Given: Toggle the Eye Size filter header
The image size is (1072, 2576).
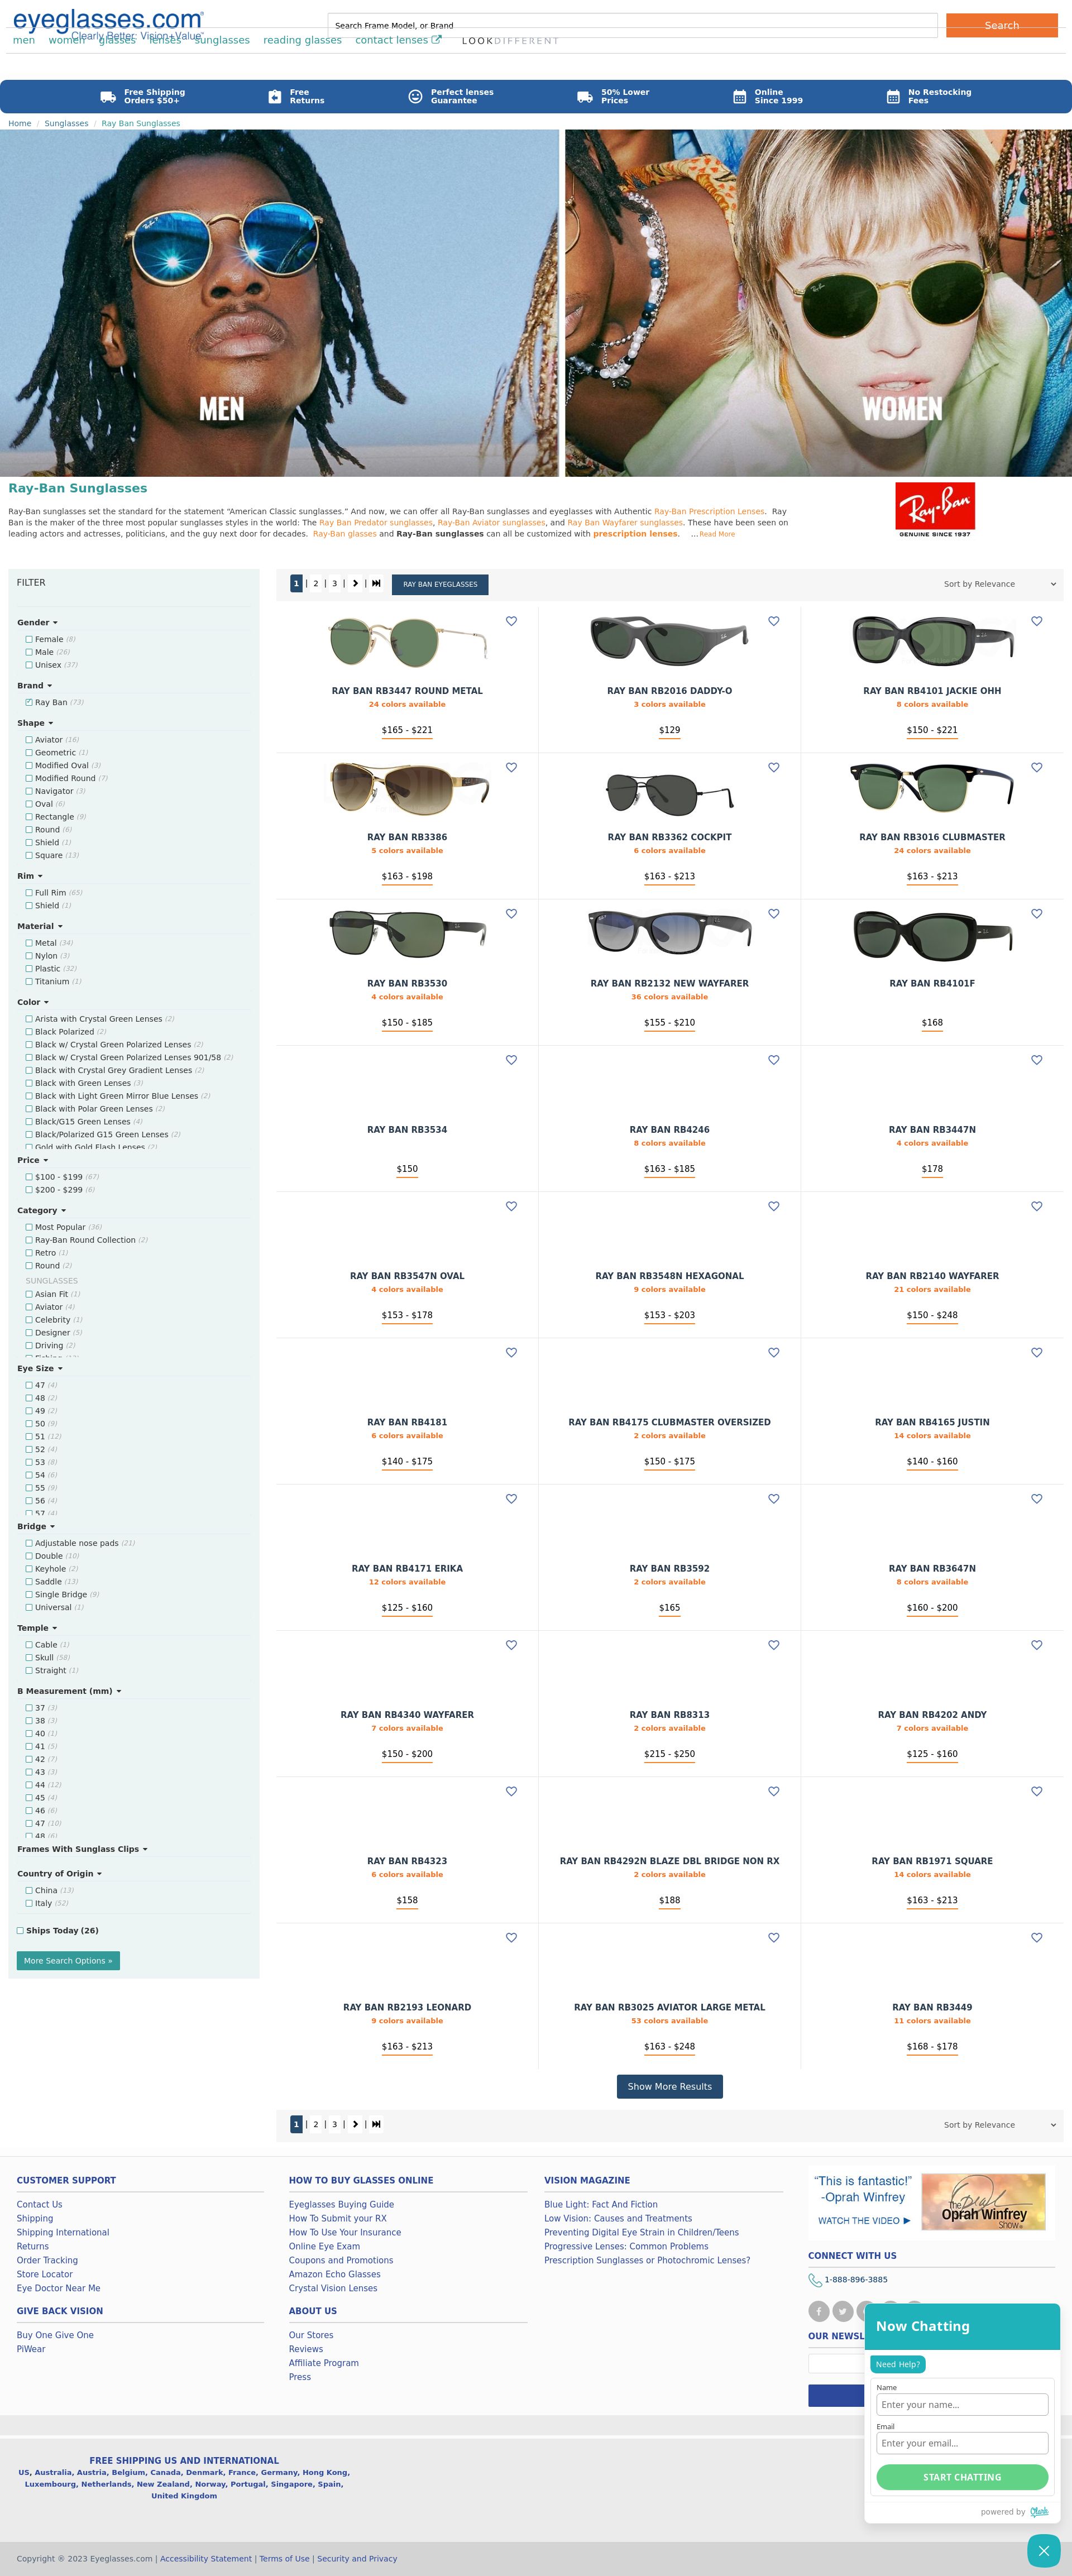Looking at the screenshot, I should (40, 1368).
